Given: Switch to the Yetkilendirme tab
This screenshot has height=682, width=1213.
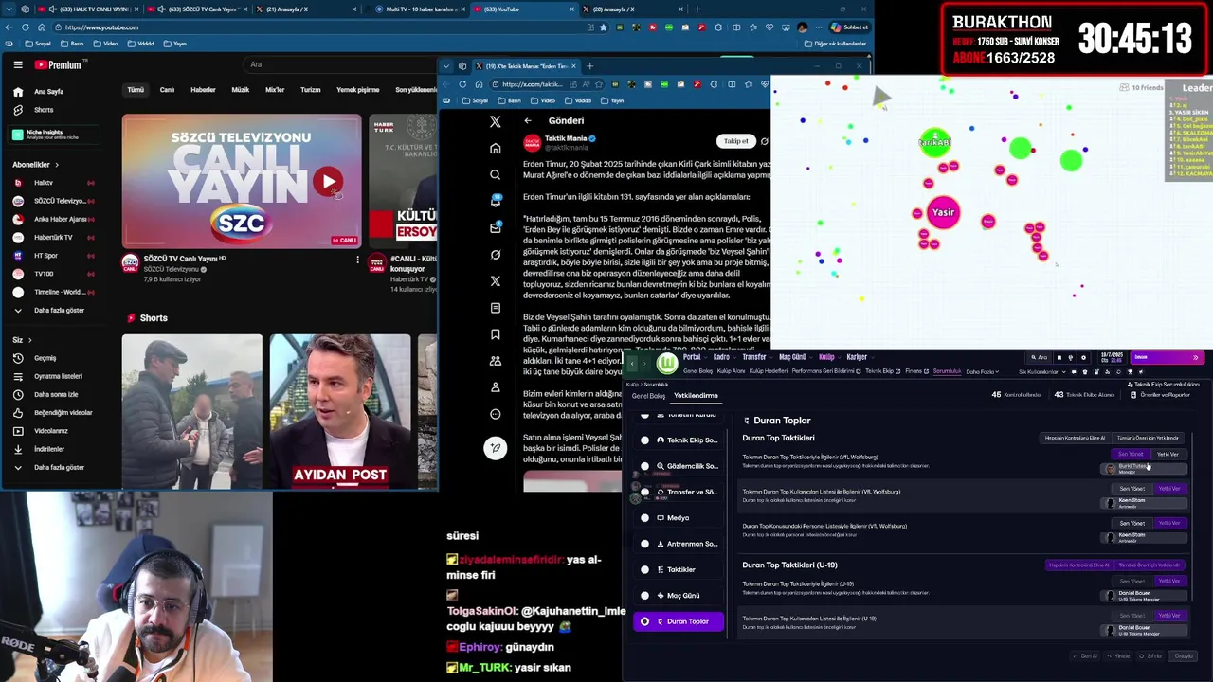Looking at the screenshot, I should pyautogui.click(x=696, y=396).
